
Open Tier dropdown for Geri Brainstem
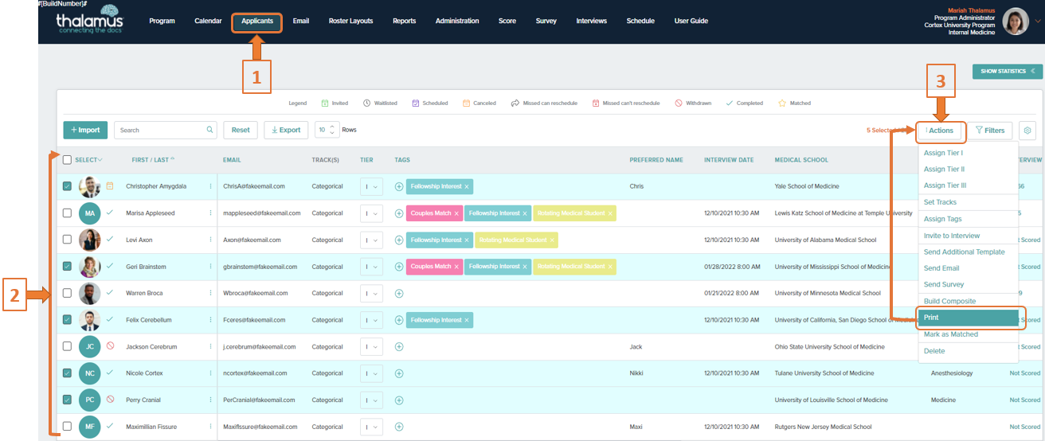[372, 267]
